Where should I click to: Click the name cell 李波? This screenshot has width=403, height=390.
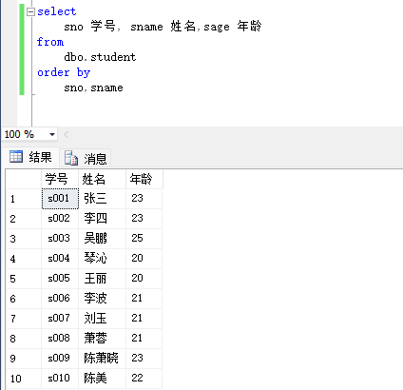(x=102, y=299)
